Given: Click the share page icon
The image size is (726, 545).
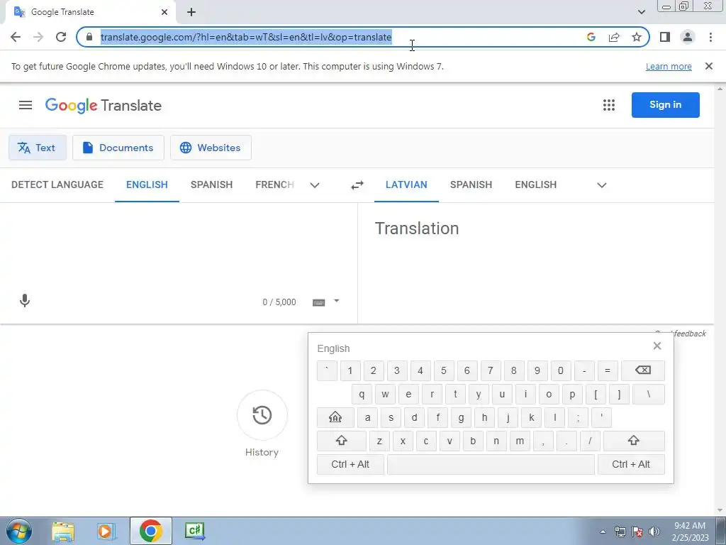Looking at the screenshot, I should [x=614, y=37].
